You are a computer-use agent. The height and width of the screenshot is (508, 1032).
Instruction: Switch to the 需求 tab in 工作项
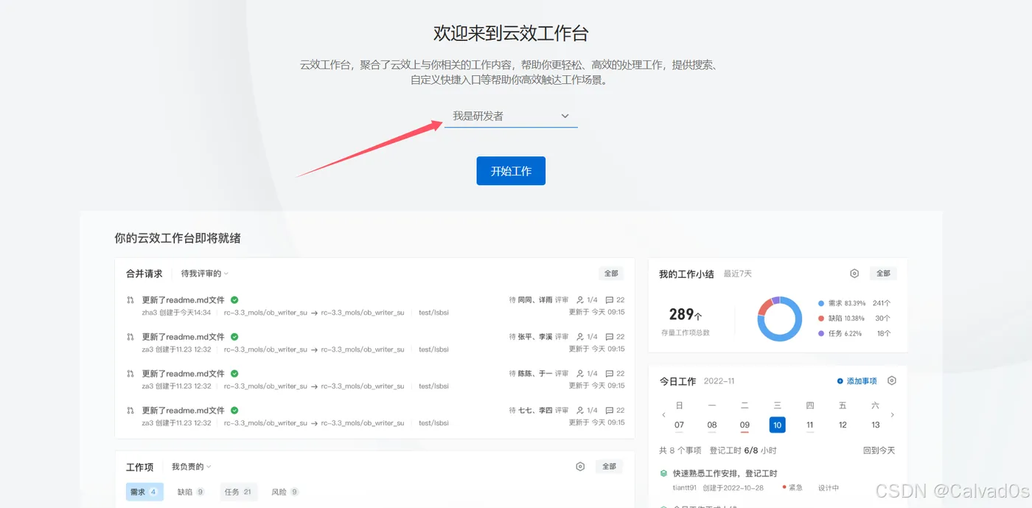(144, 492)
